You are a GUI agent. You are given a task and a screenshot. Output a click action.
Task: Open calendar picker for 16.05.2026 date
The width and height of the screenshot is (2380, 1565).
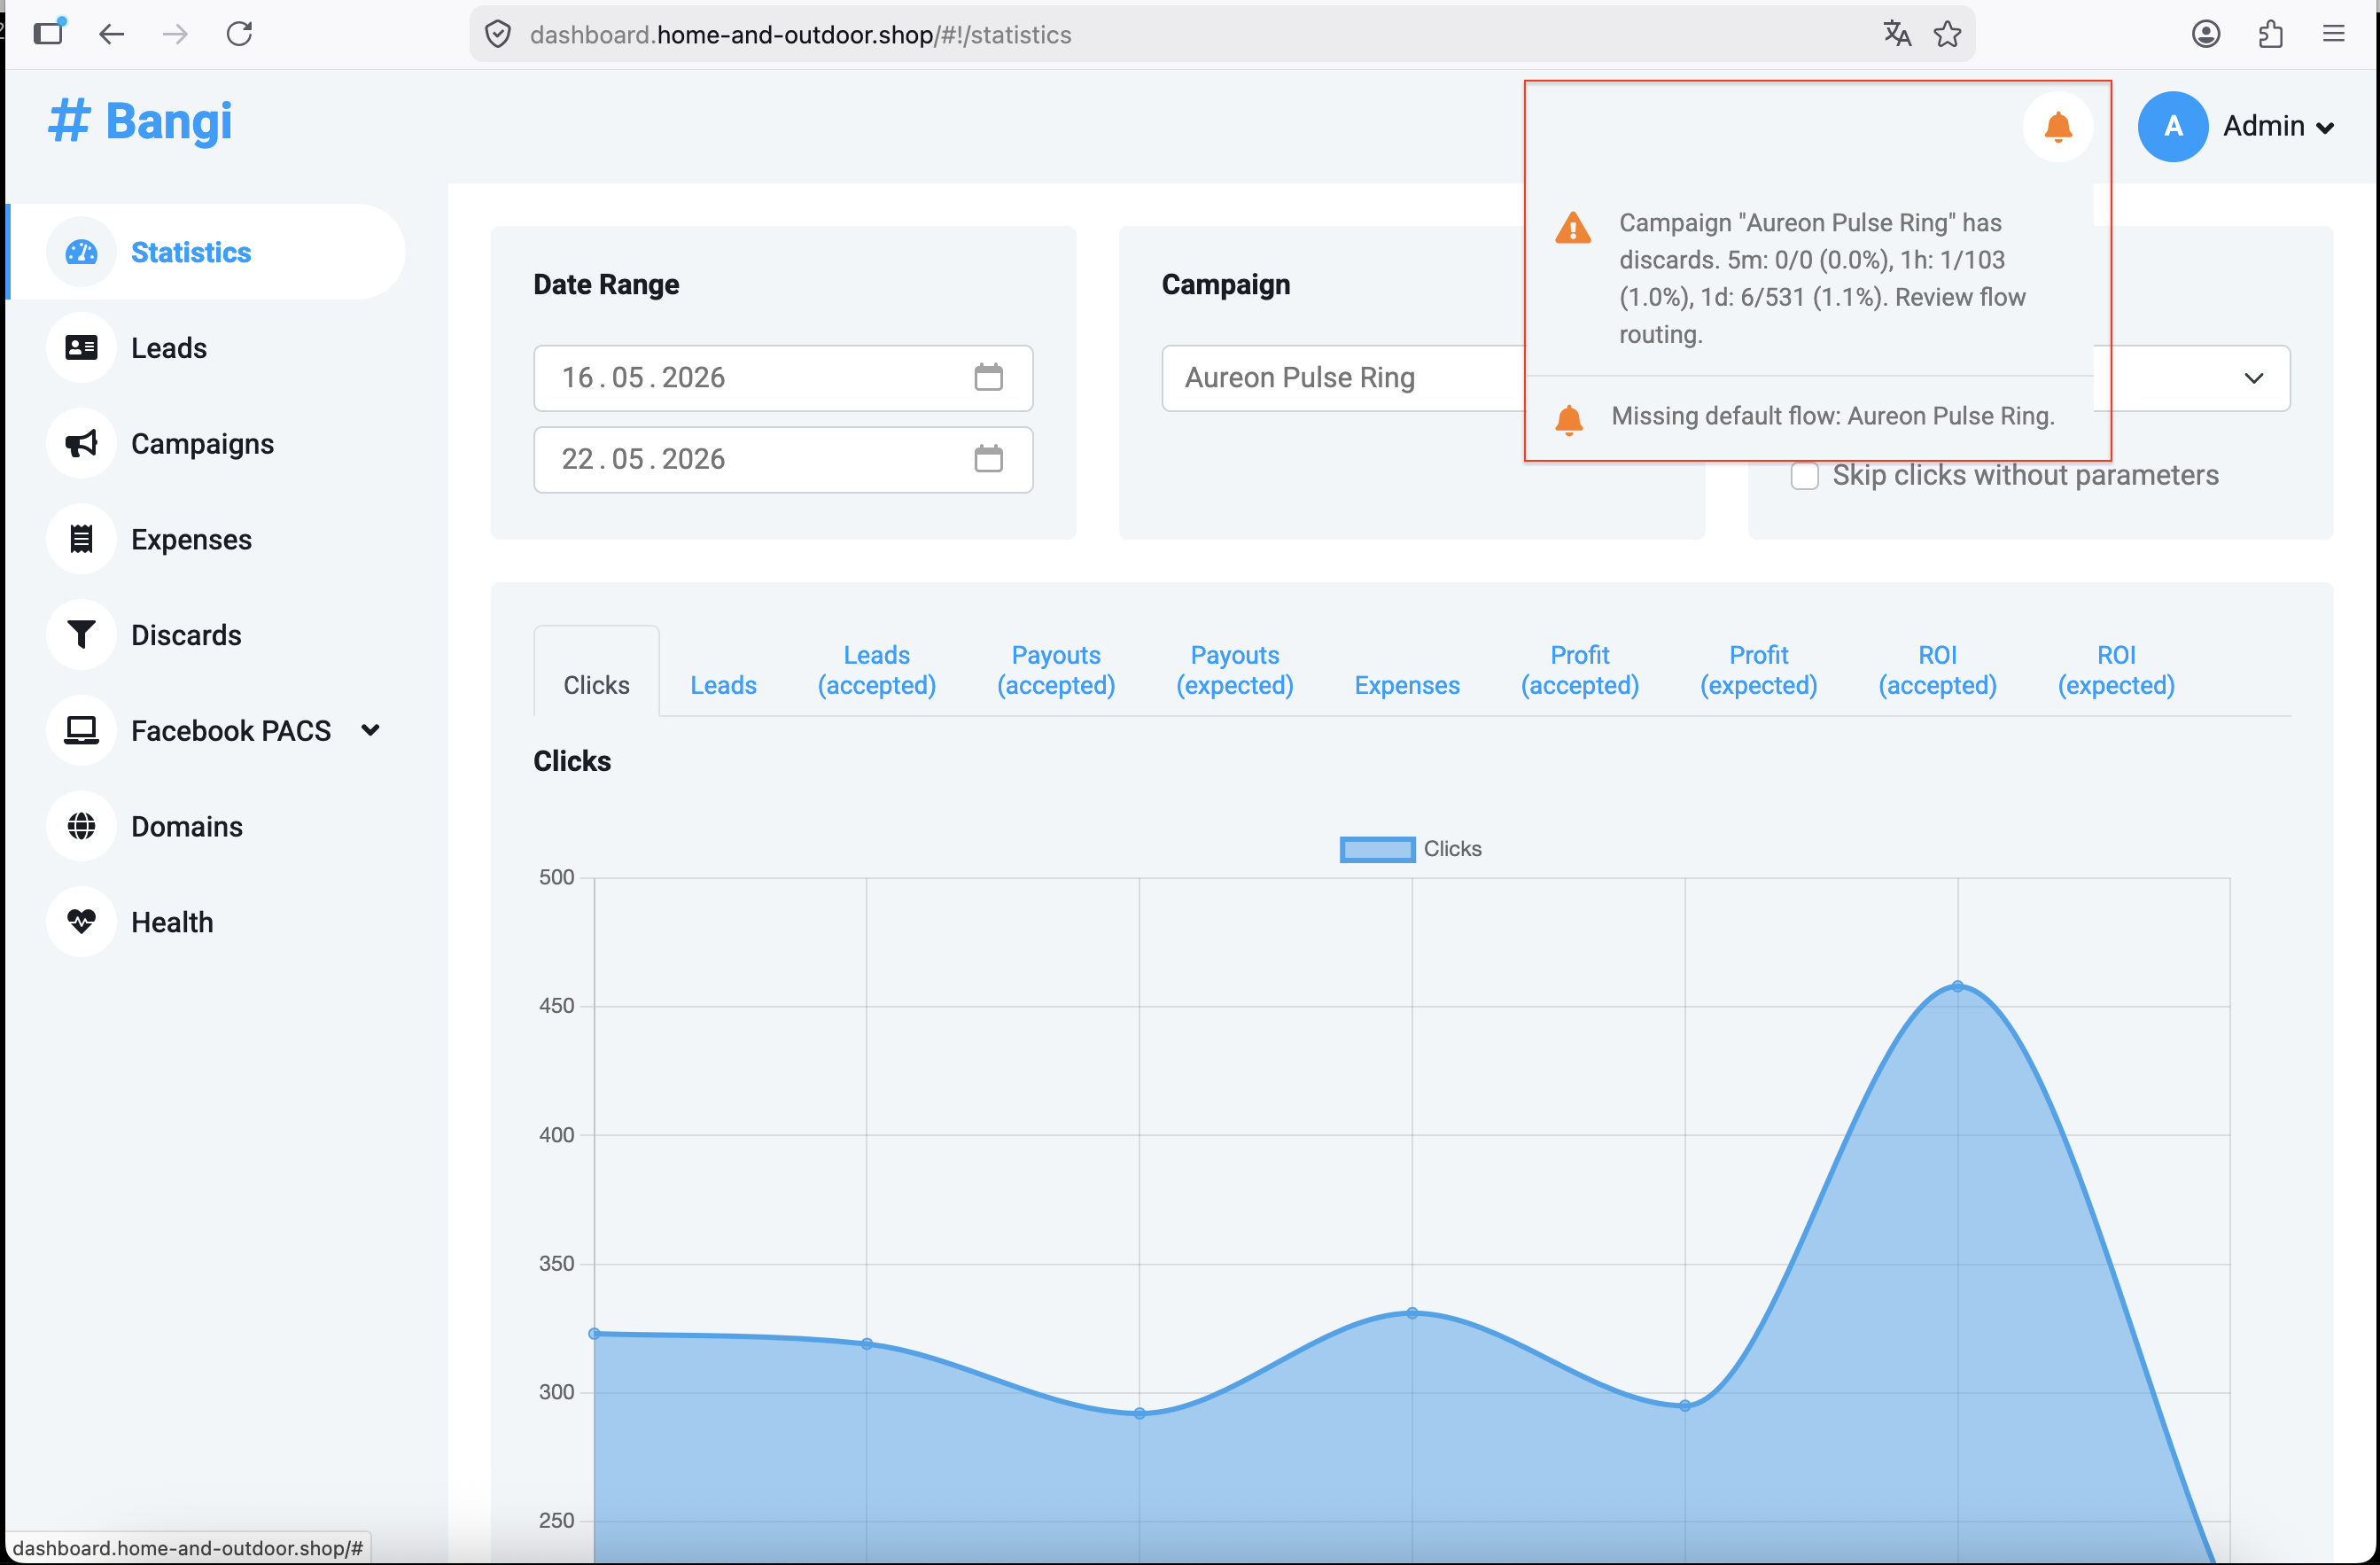[988, 378]
